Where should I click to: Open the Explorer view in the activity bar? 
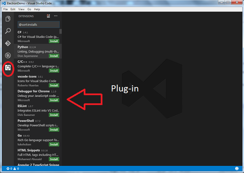pos(8,19)
